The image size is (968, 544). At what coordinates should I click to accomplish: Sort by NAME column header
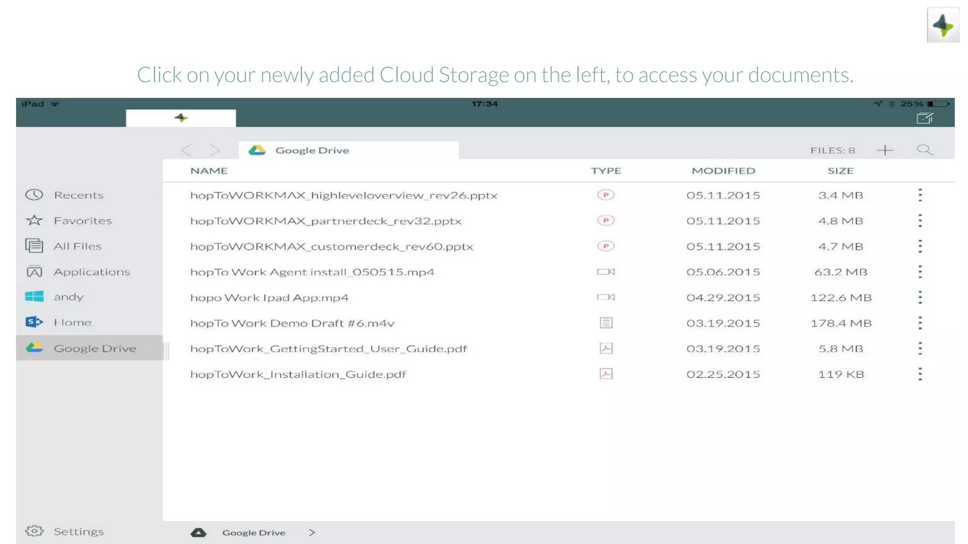coord(209,171)
